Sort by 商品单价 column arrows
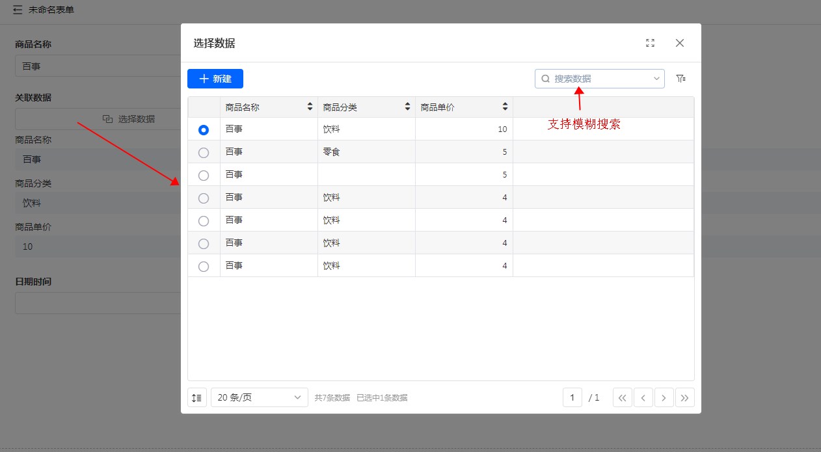Viewport: 821px width, 452px height. point(505,107)
